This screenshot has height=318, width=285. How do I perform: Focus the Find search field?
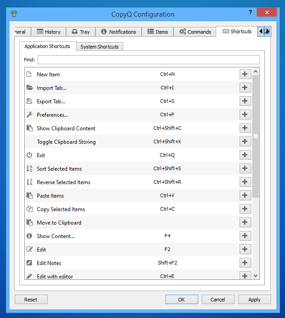coord(148,60)
